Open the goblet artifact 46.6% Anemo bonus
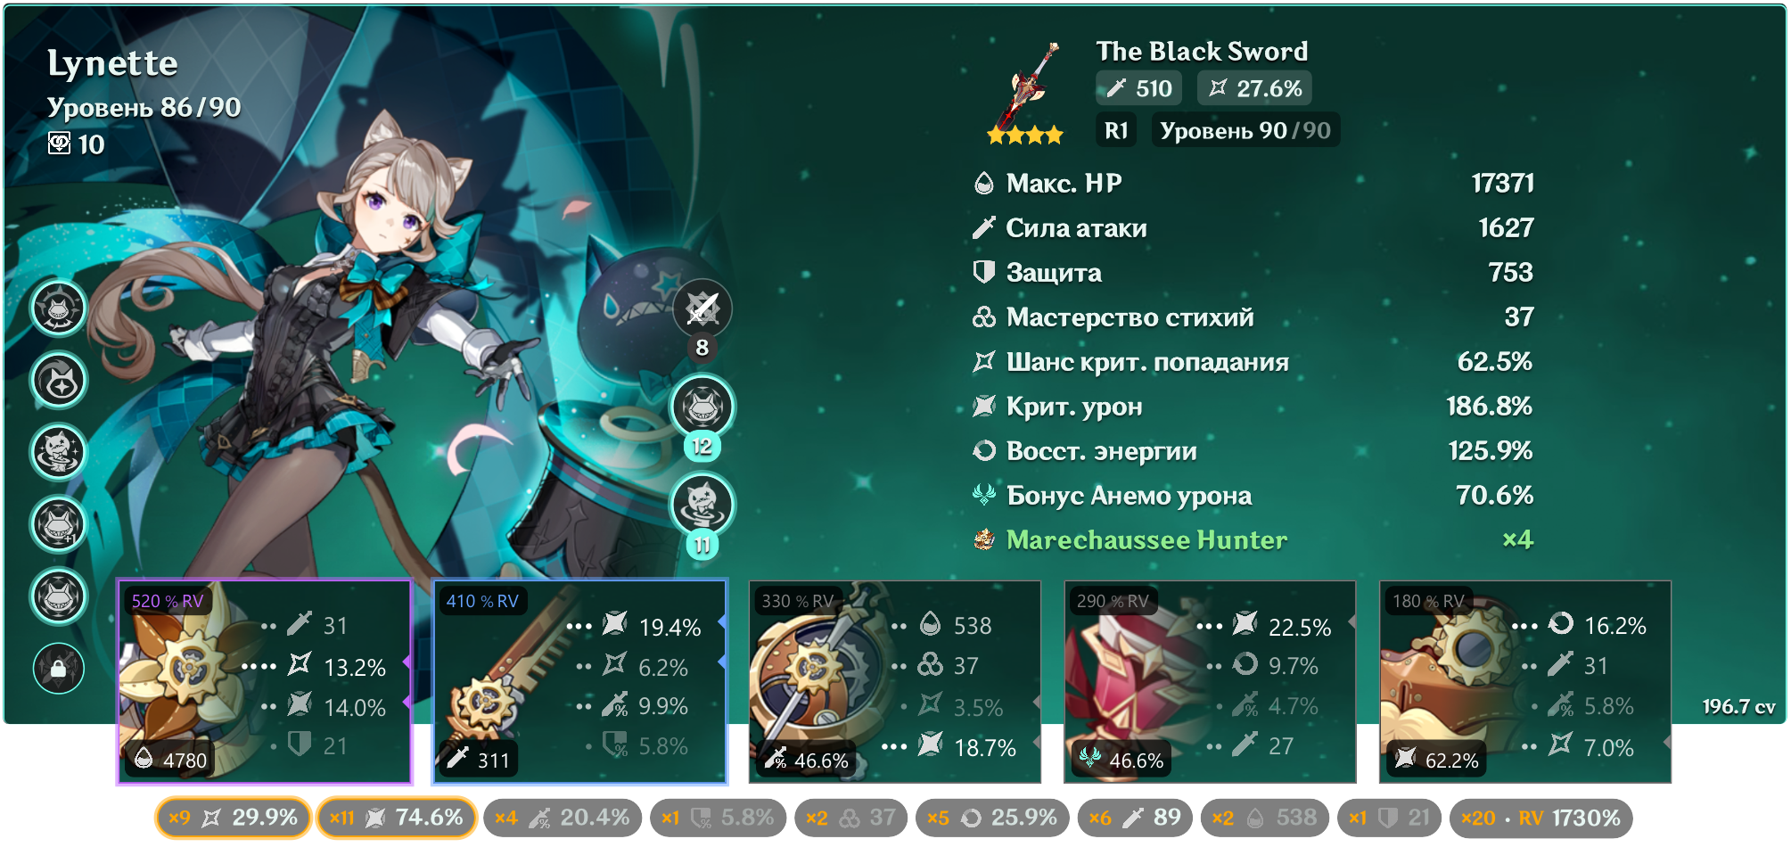1791x847 pixels. (1210, 682)
